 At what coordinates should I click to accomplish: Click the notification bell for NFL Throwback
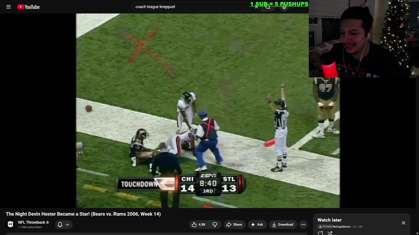pyautogui.click(x=60, y=225)
